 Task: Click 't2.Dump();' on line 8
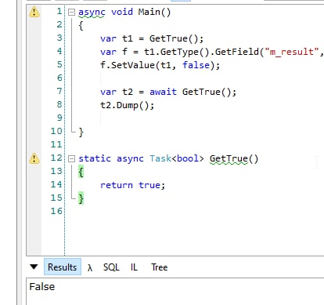[x=128, y=105]
